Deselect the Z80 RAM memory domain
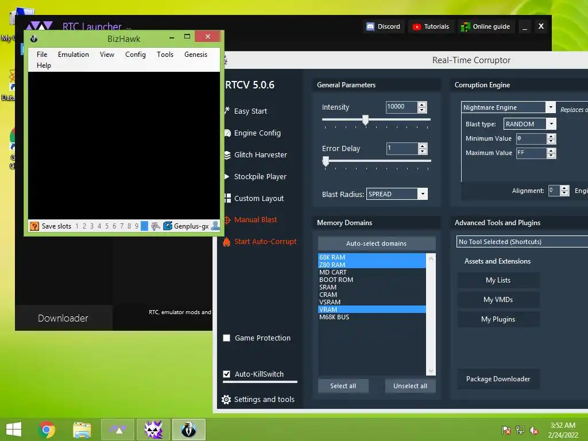 (372, 265)
